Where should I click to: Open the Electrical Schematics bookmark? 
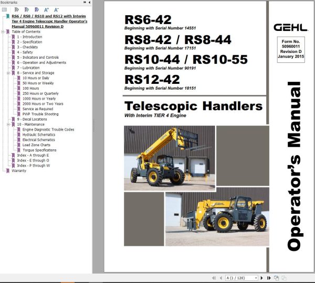38,140
